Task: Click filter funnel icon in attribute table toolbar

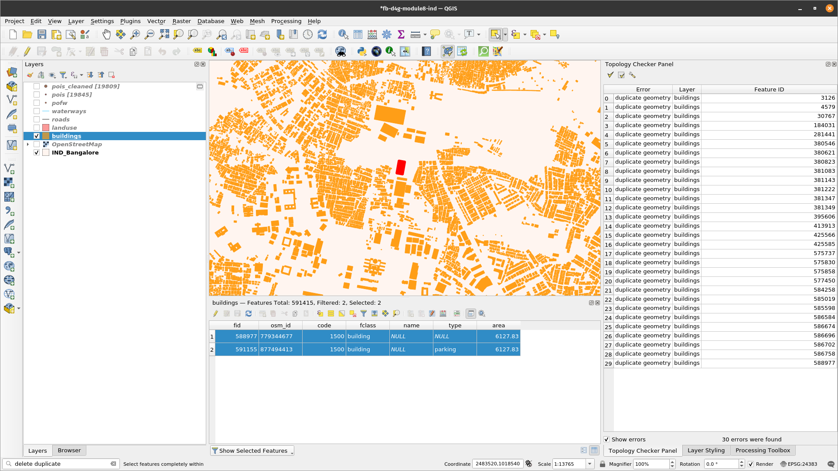Action: pos(364,313)
